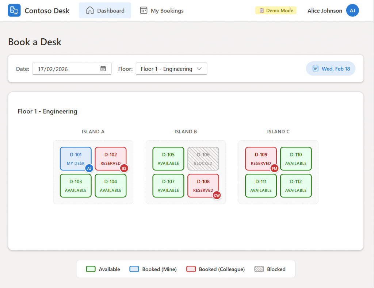Image resolution: width=374 pixels, height=288 pixels.
Task: Click the AJ badge on desk D-101
Action: (x=89, y=168)
